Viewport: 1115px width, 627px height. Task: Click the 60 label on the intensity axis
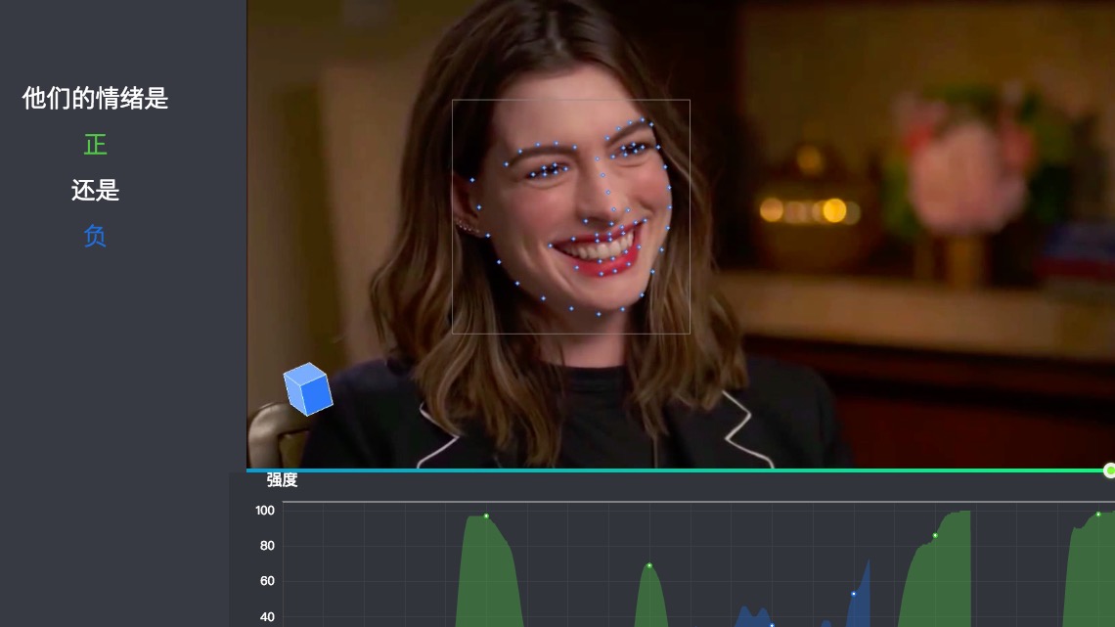coord(267,581)
